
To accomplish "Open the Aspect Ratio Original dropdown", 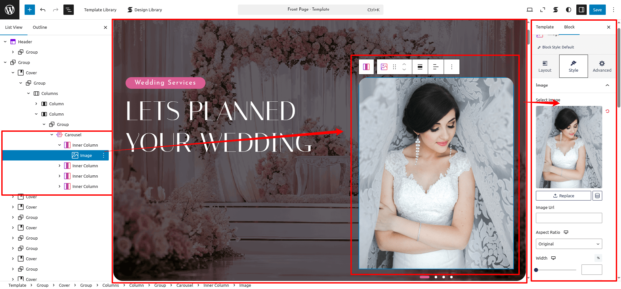I will coord(569,244).
